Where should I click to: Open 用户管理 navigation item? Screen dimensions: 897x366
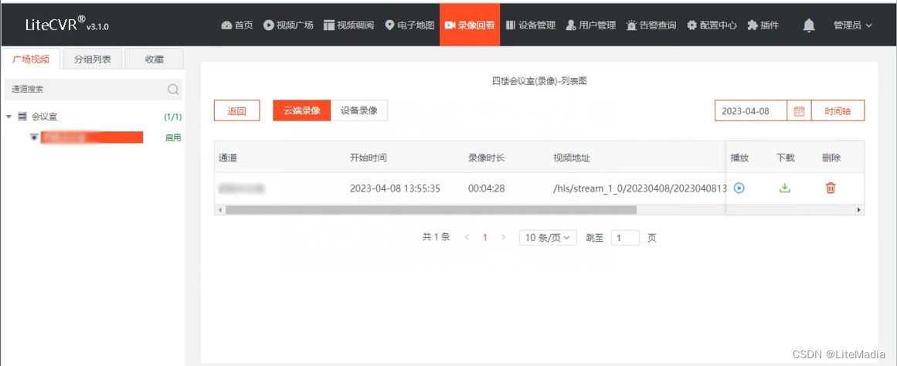tap(591, 25)
